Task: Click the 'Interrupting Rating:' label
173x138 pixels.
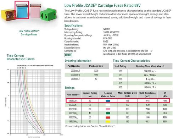Action: coord(73,32)
